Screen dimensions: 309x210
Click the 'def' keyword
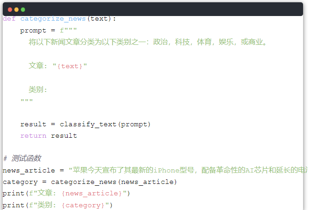(x=9, y=19)
